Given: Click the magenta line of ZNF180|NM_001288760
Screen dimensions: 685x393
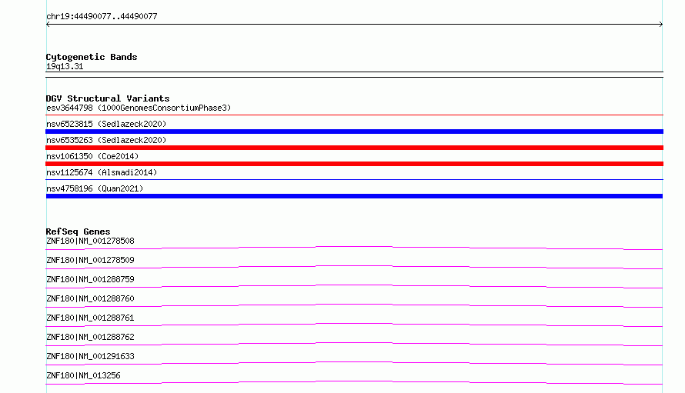Looking at the screenshot, I should point(354,305).
